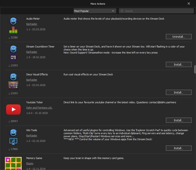Install the Stream Countdown Timer plugin
This screenshot has width=196, height=170.
(x=179, y=65)
